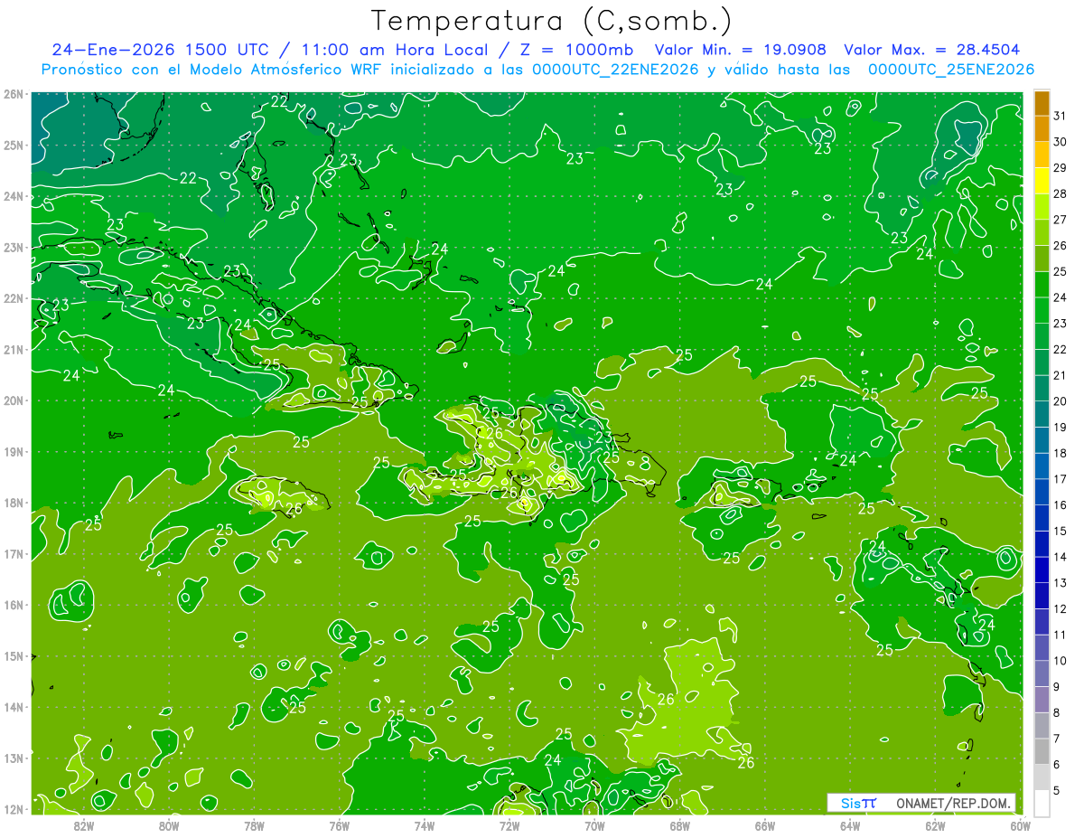1084x838 pixels.
Task: Click the '0000UTC_25ENE2026' valid-until time
Action: coord(951,70)
